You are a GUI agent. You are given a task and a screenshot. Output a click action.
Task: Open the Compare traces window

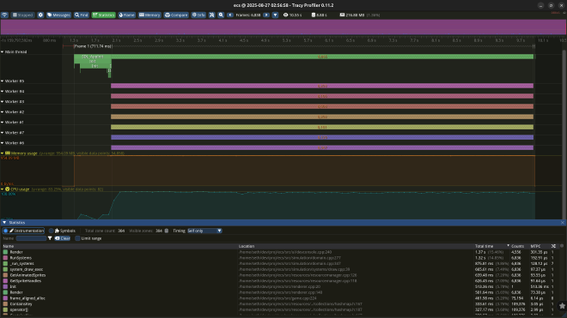pos(176,15)
